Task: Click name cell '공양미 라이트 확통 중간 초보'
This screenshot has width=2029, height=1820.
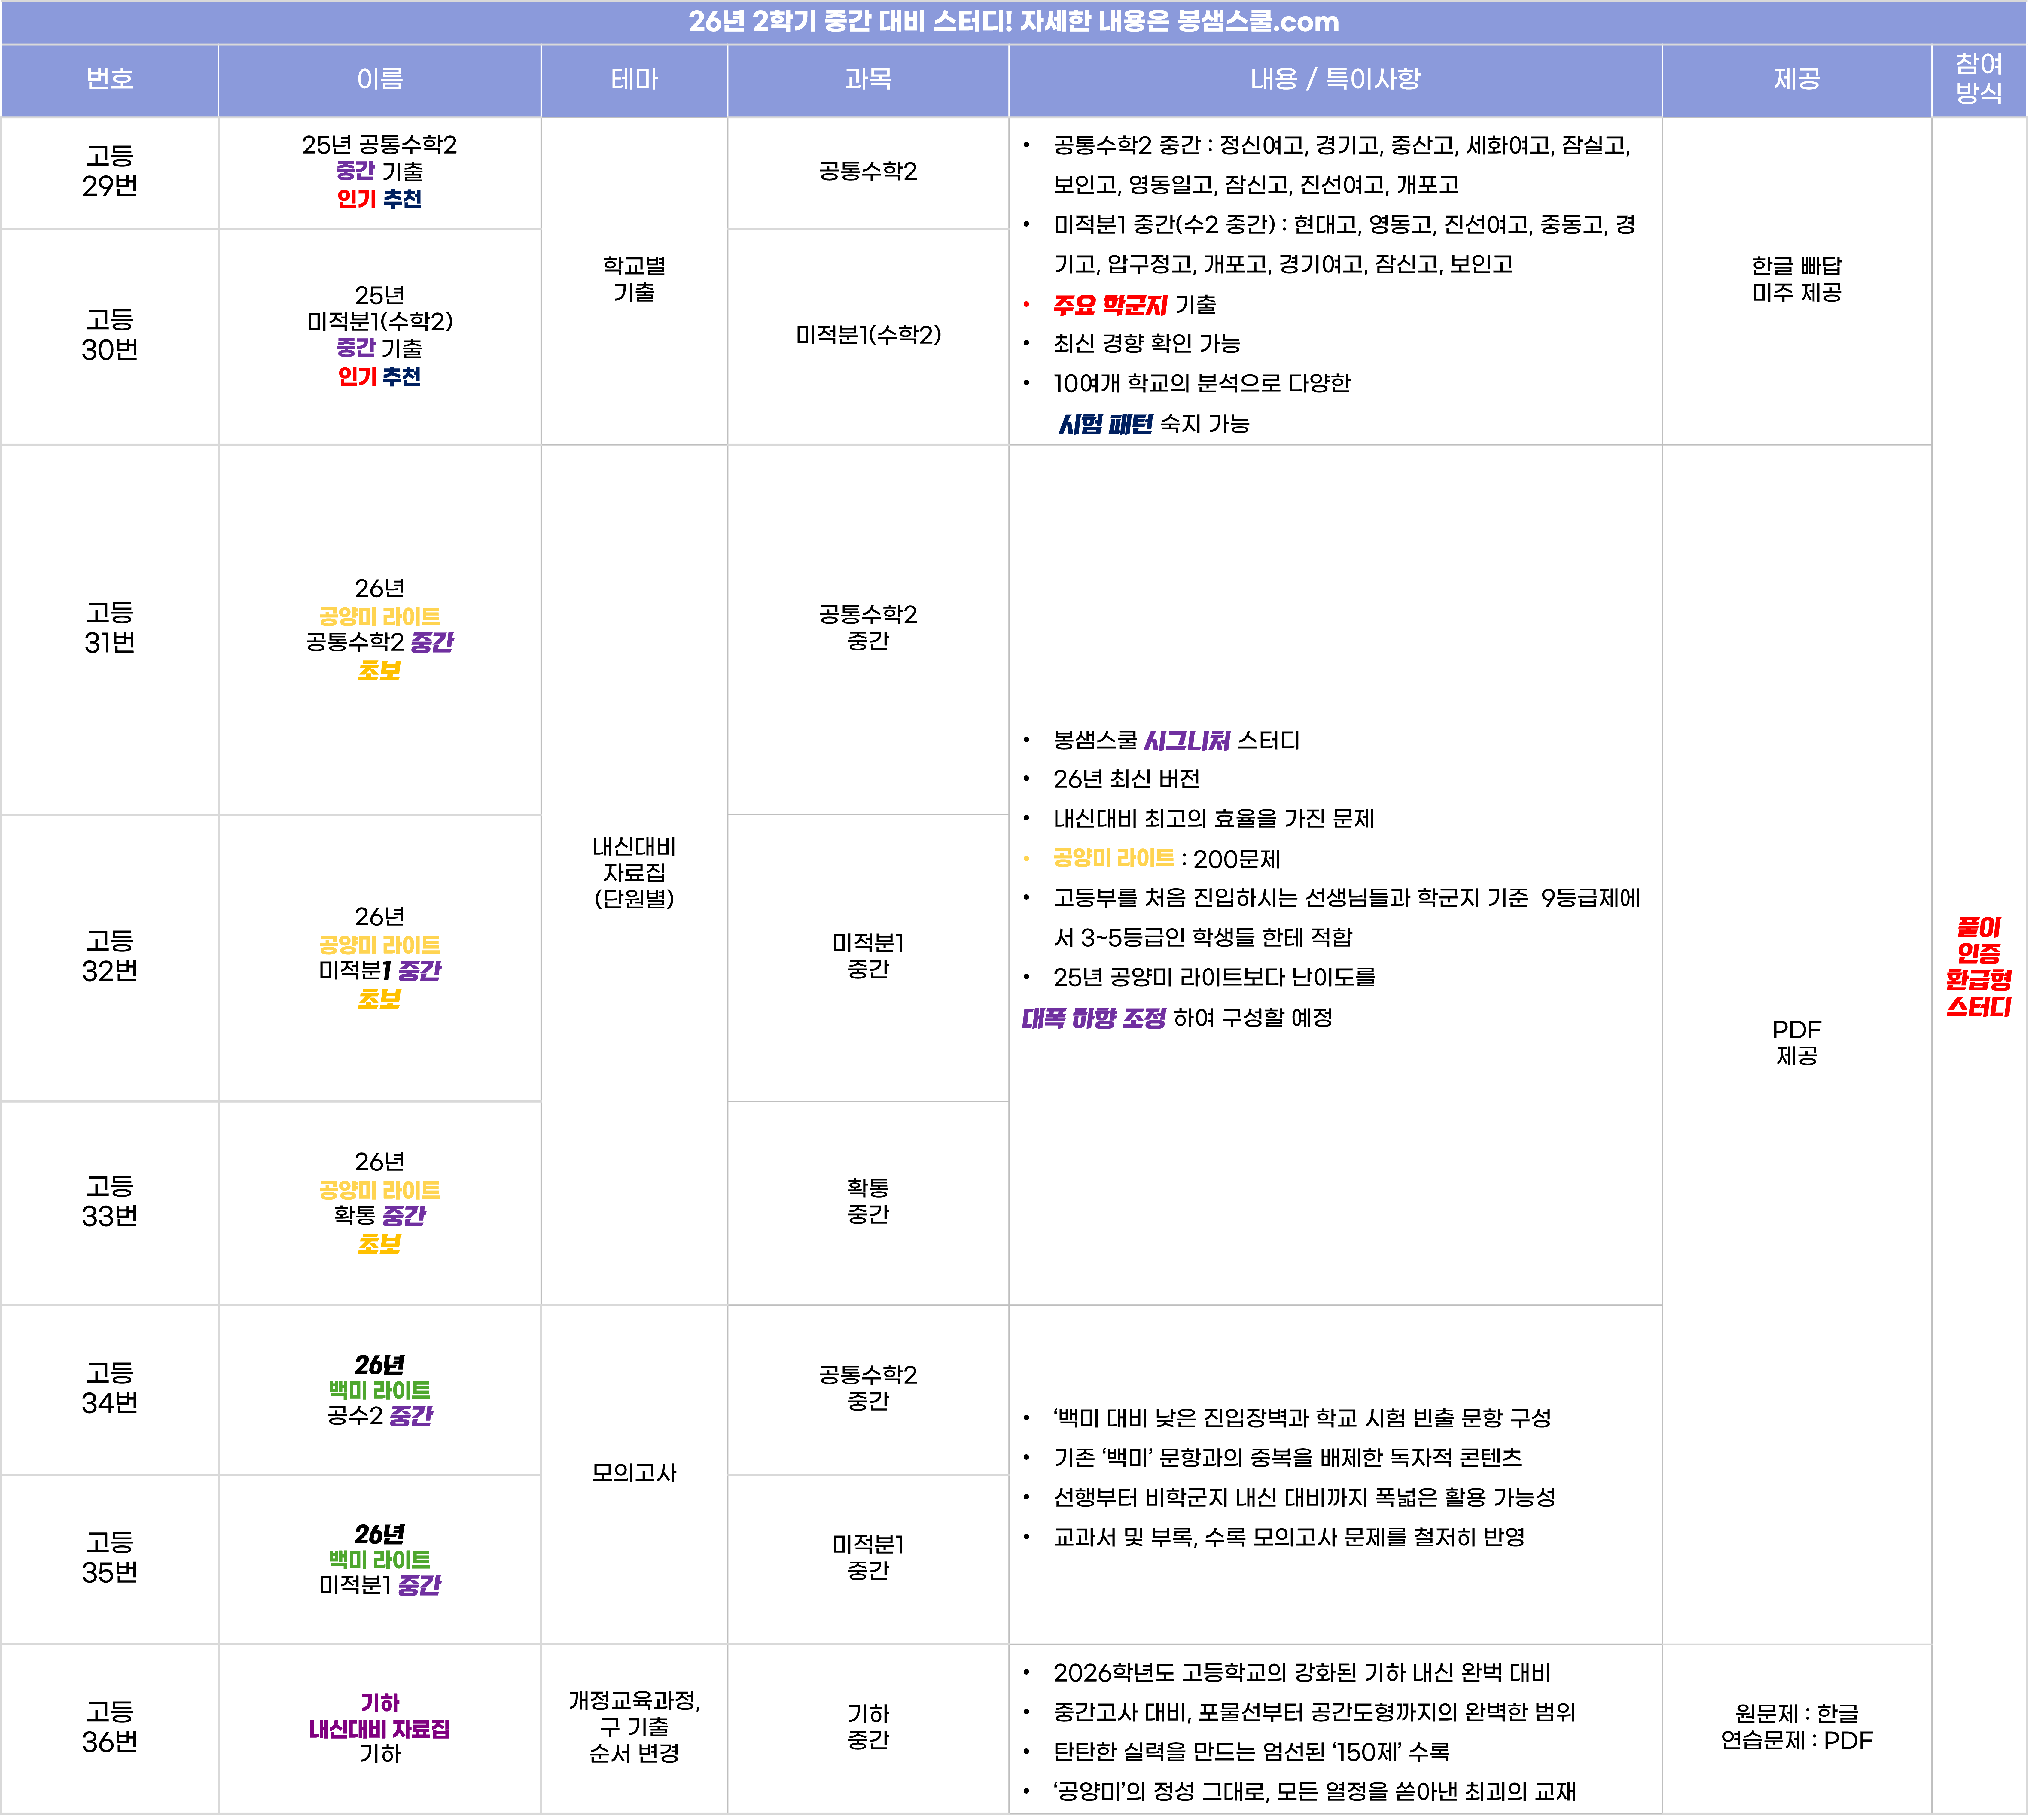Action: [380, 1203]
